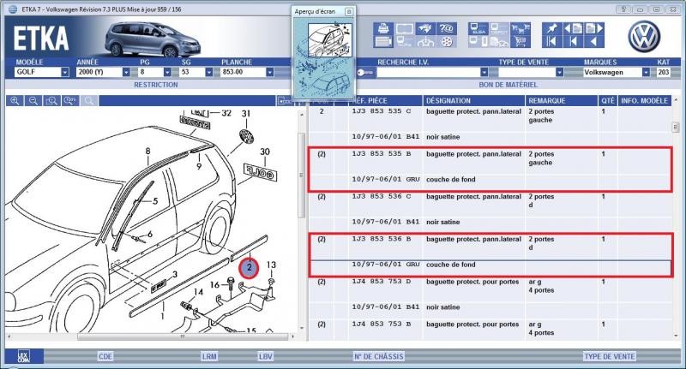Click the parts list vertical scrollbar thumb

pos(676,127)
